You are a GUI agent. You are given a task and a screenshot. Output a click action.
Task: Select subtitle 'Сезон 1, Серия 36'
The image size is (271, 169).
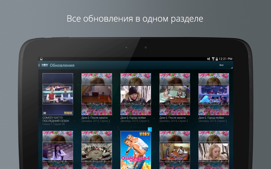coord(54,124)
